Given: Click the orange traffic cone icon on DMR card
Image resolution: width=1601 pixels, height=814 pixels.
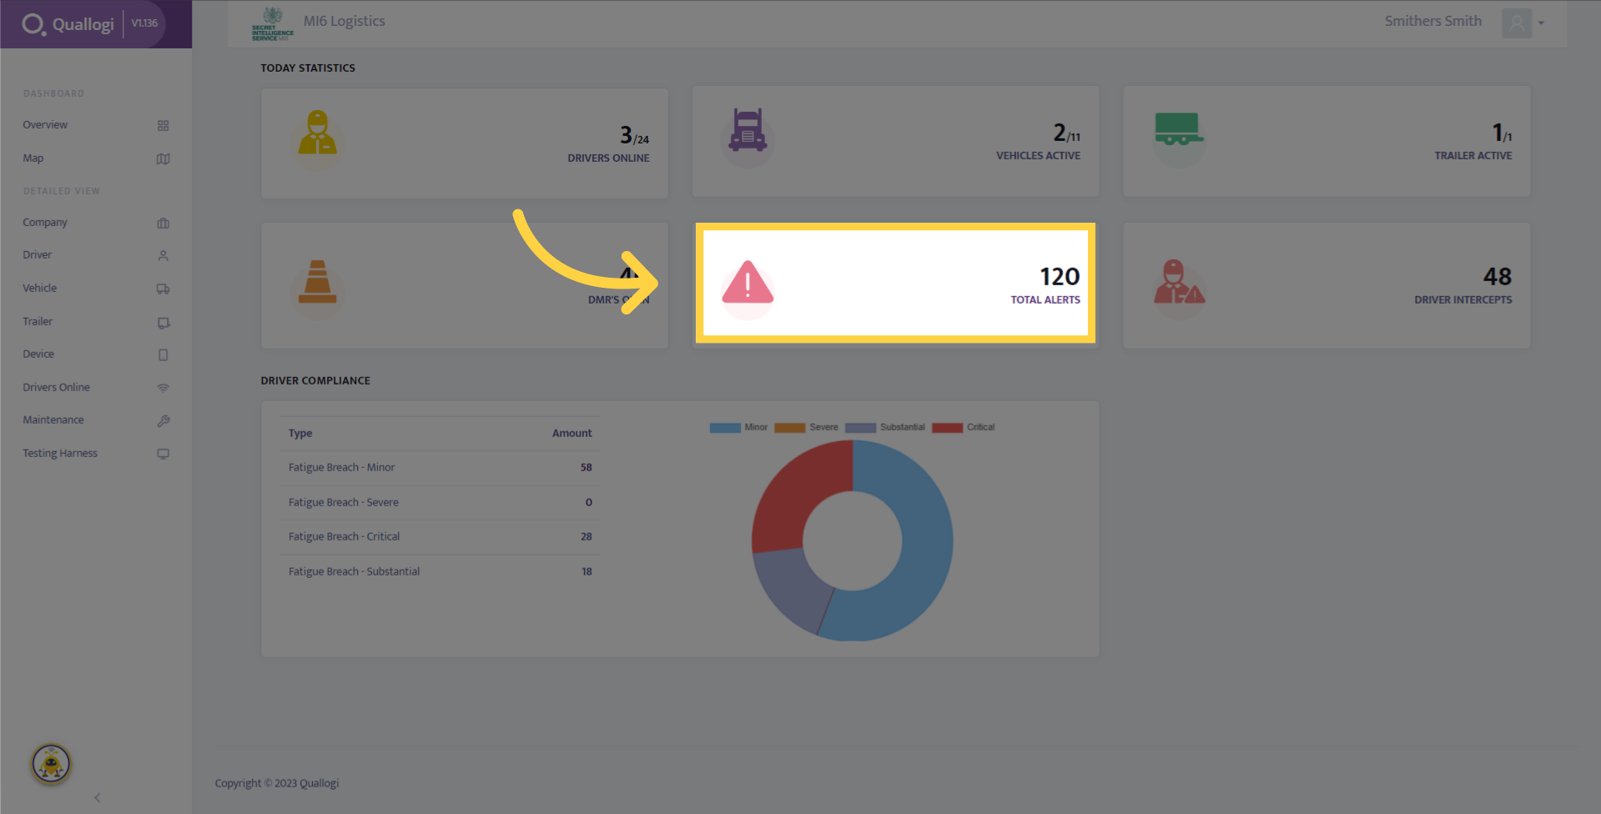Looking at the screenshot, I should 317,282.
